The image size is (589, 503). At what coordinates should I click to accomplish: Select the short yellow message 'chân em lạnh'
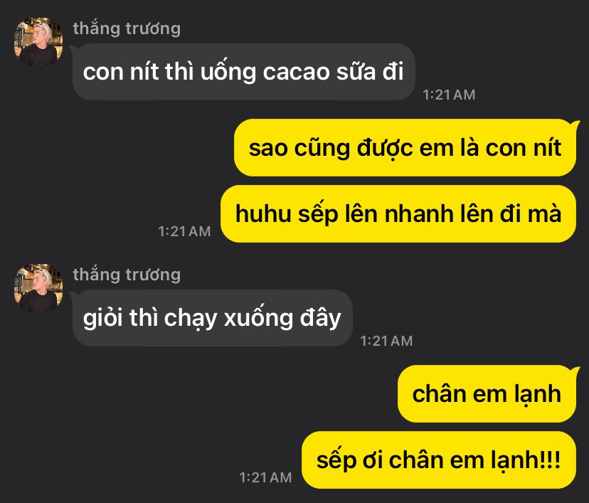487,394
